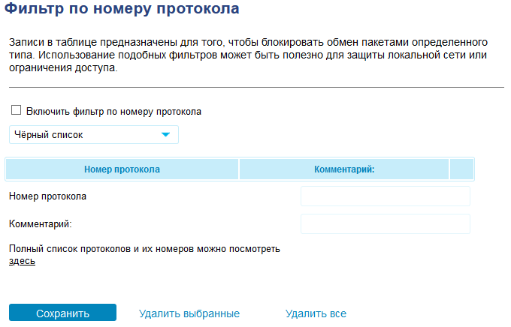Click the blue dropdown arrow icon
This screenshot has width=511, height=327.
coord(166,135)
